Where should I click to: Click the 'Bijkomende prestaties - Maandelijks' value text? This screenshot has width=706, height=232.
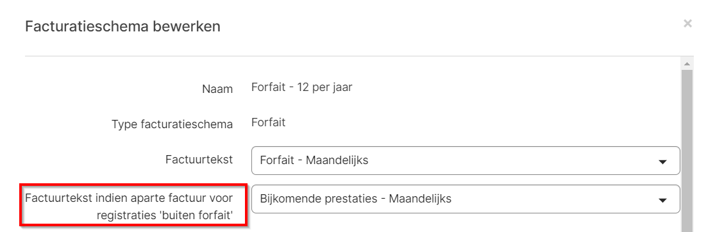[356, 198]
